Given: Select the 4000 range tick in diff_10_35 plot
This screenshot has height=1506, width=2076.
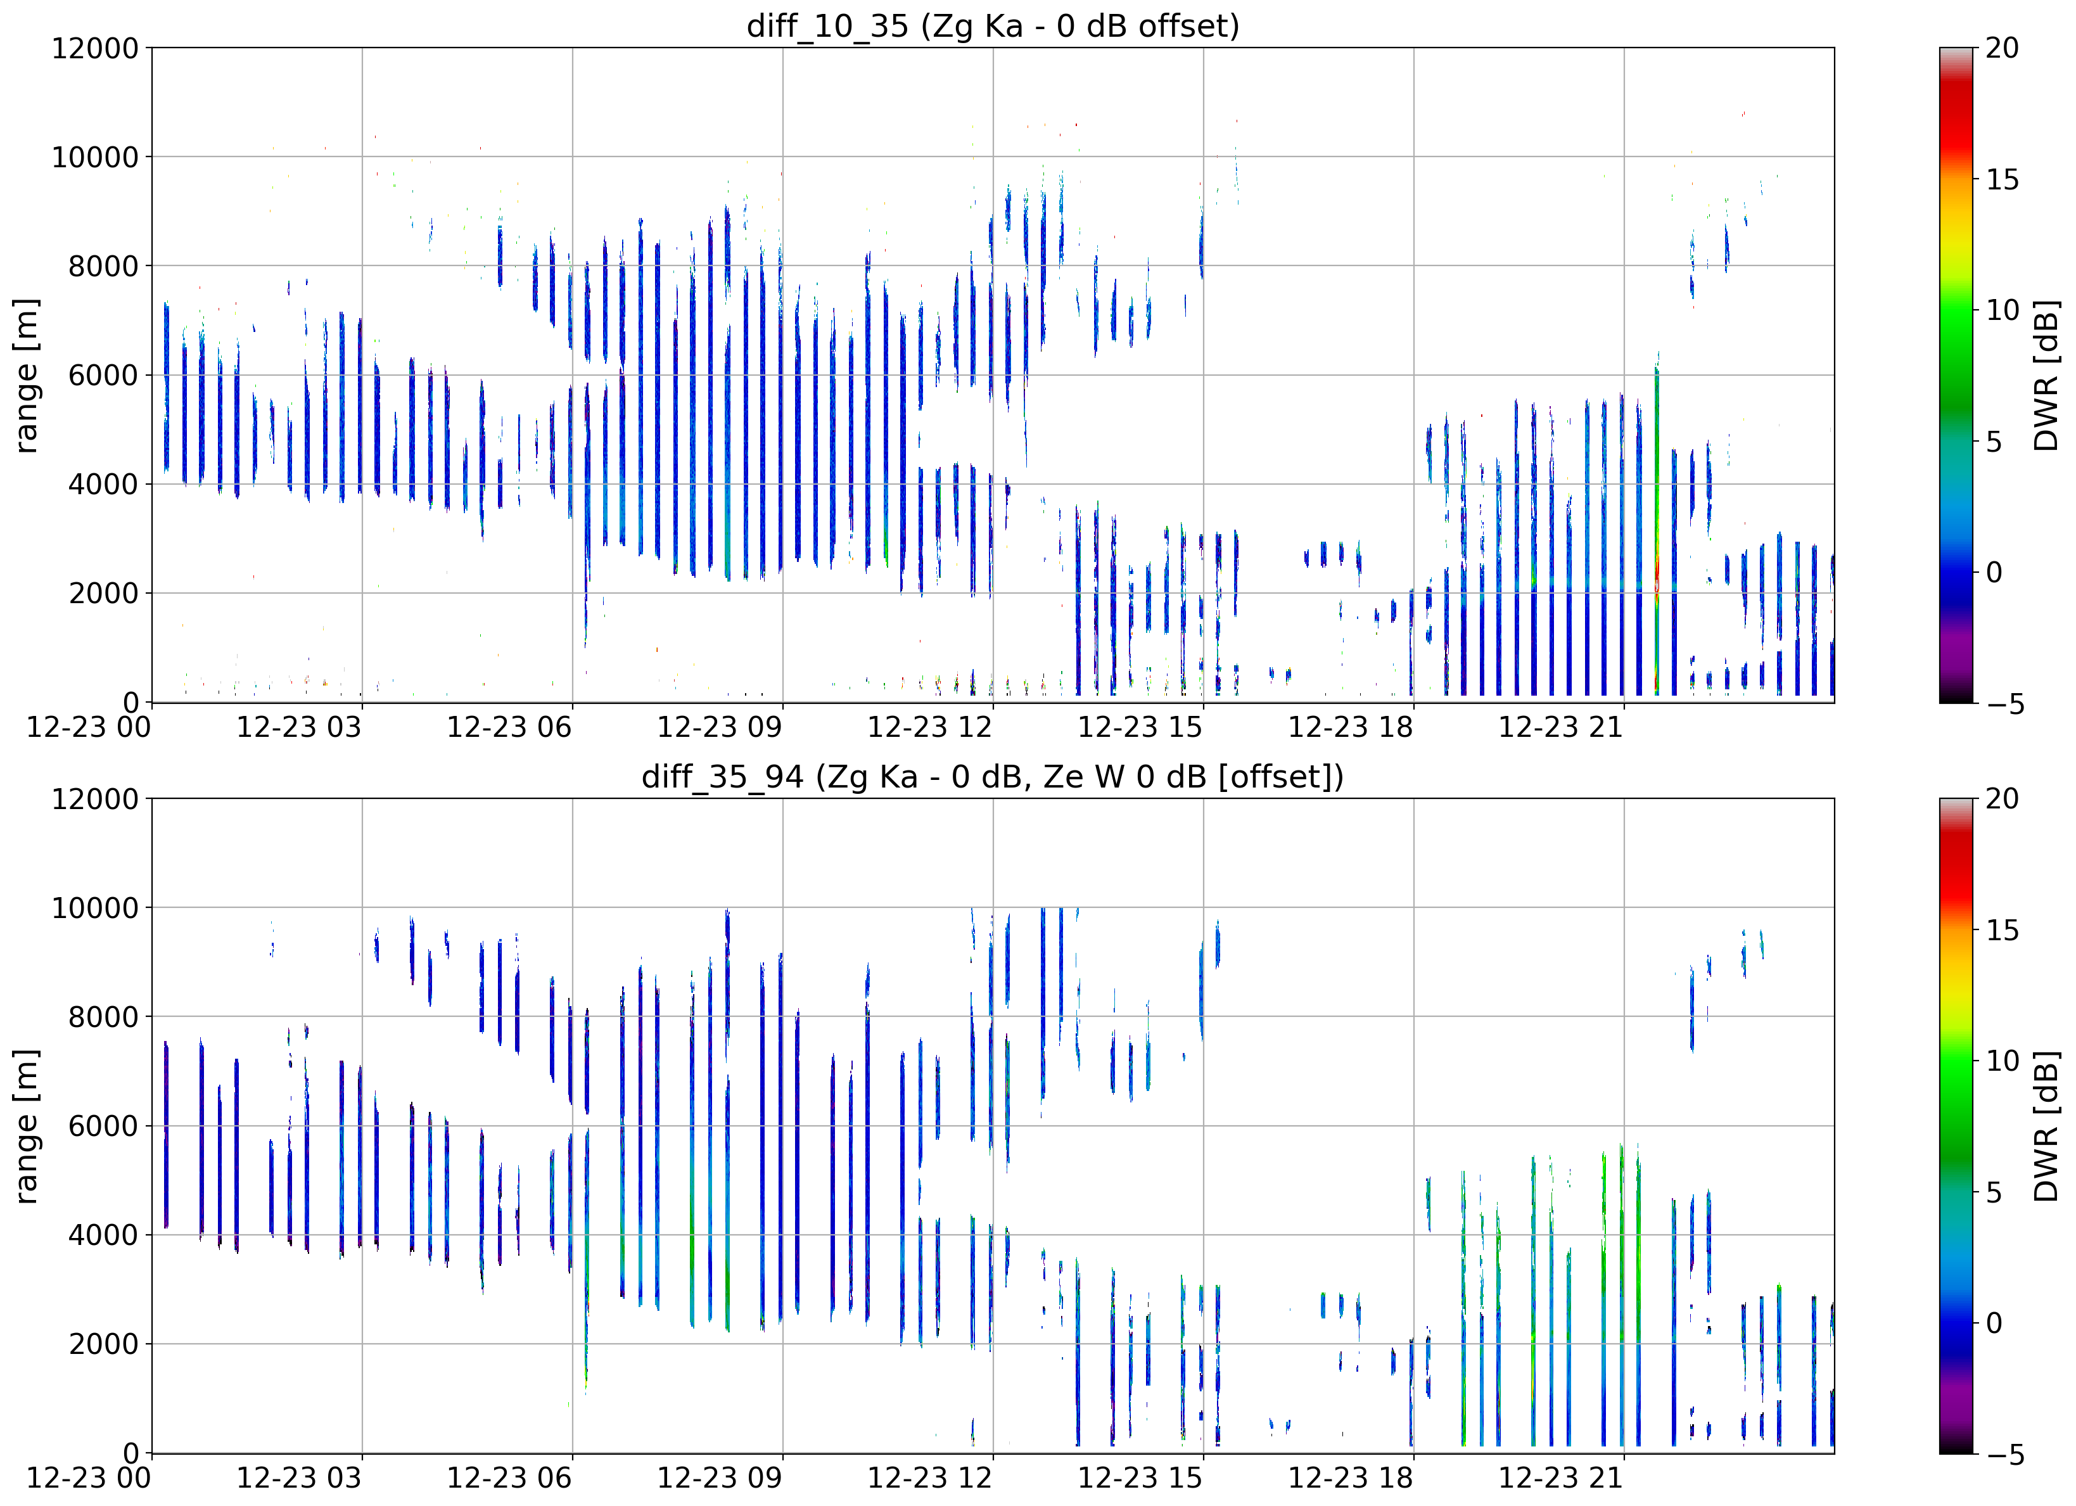Looking at the screenshot, I should click(103, 484).
